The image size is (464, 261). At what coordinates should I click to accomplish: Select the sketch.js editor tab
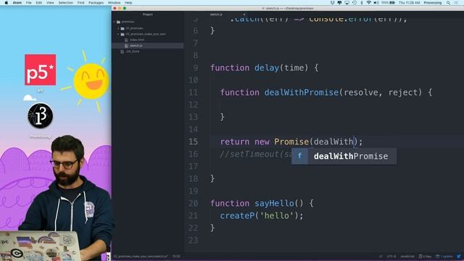pos(216,14)
